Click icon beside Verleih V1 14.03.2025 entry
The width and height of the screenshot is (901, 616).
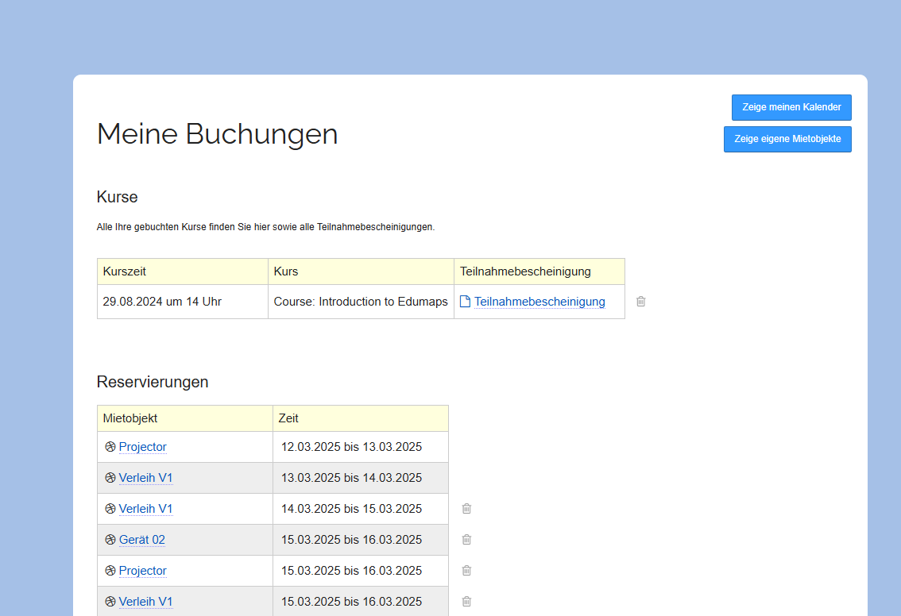[110, 509]
